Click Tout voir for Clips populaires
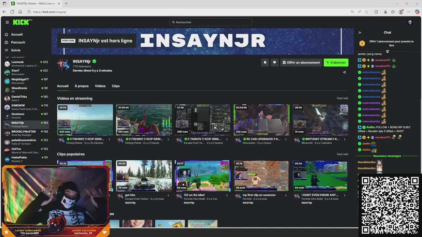The width and height of the screenshot is (422, 237). coord(342,154)
